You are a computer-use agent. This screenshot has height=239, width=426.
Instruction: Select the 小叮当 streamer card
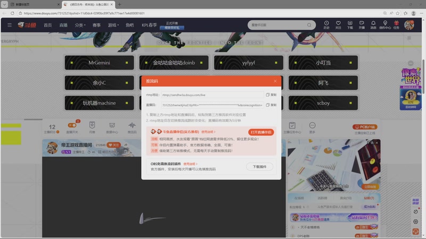[x=323, y=63]
